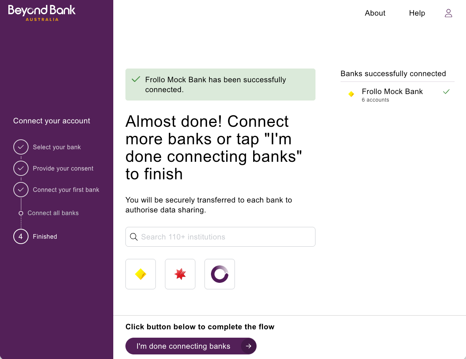Image resolution: width=466 pixels, height=359 pixels.
Task: Click the Beyond Bank Australia logo
Action: (42, 13)
